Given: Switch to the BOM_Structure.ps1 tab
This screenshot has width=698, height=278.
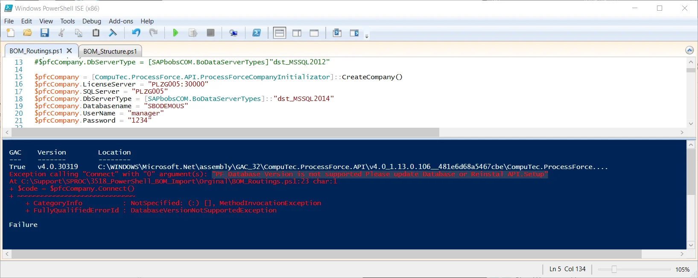Looking at the screenshot, I should (x=110, y=51).
